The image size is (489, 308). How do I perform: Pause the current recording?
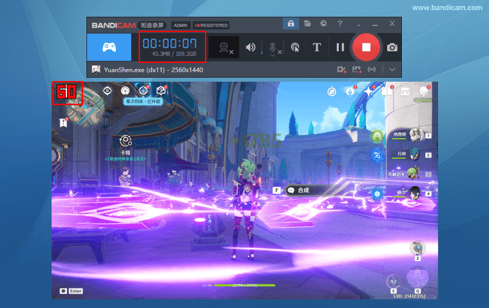340,48
